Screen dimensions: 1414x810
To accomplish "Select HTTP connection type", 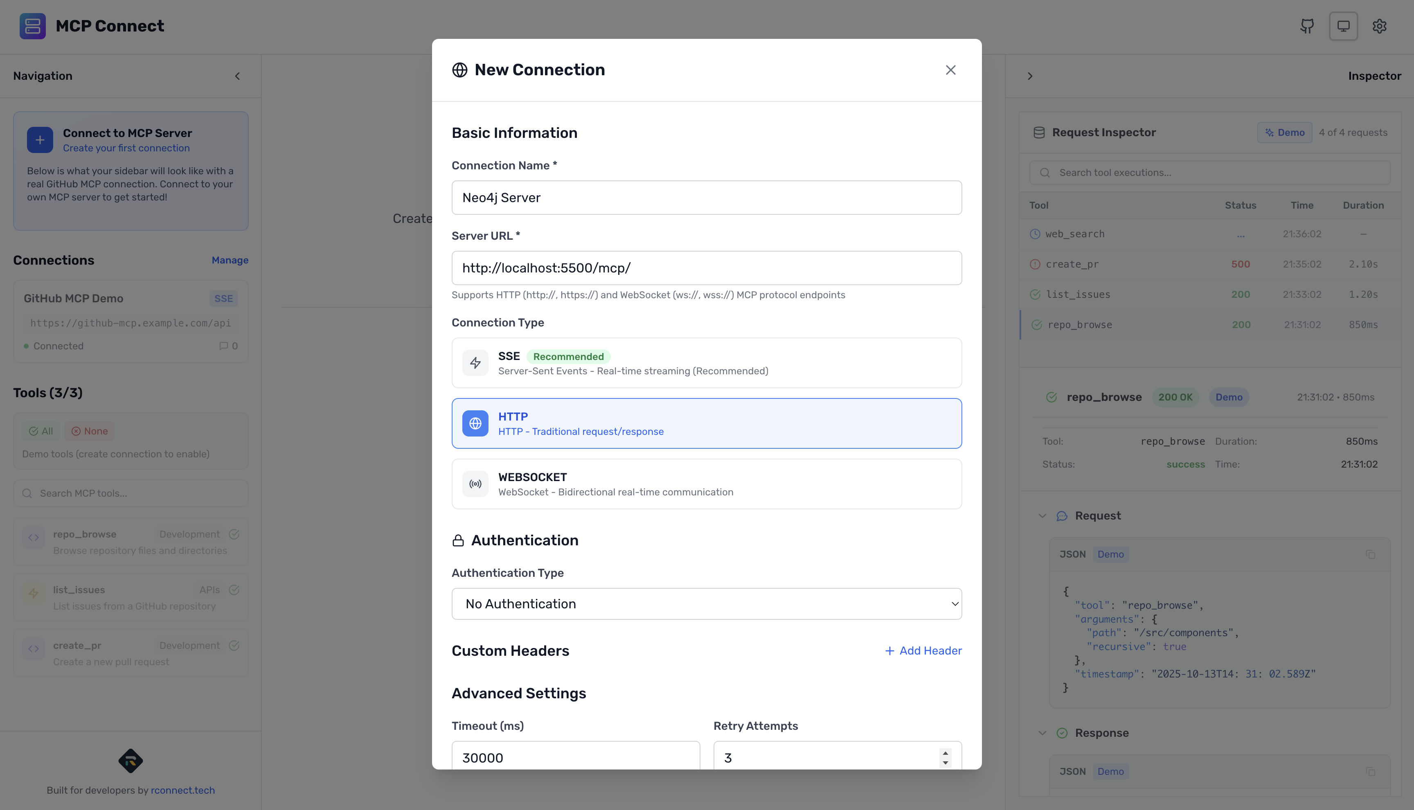I will (x=707, y=423).
